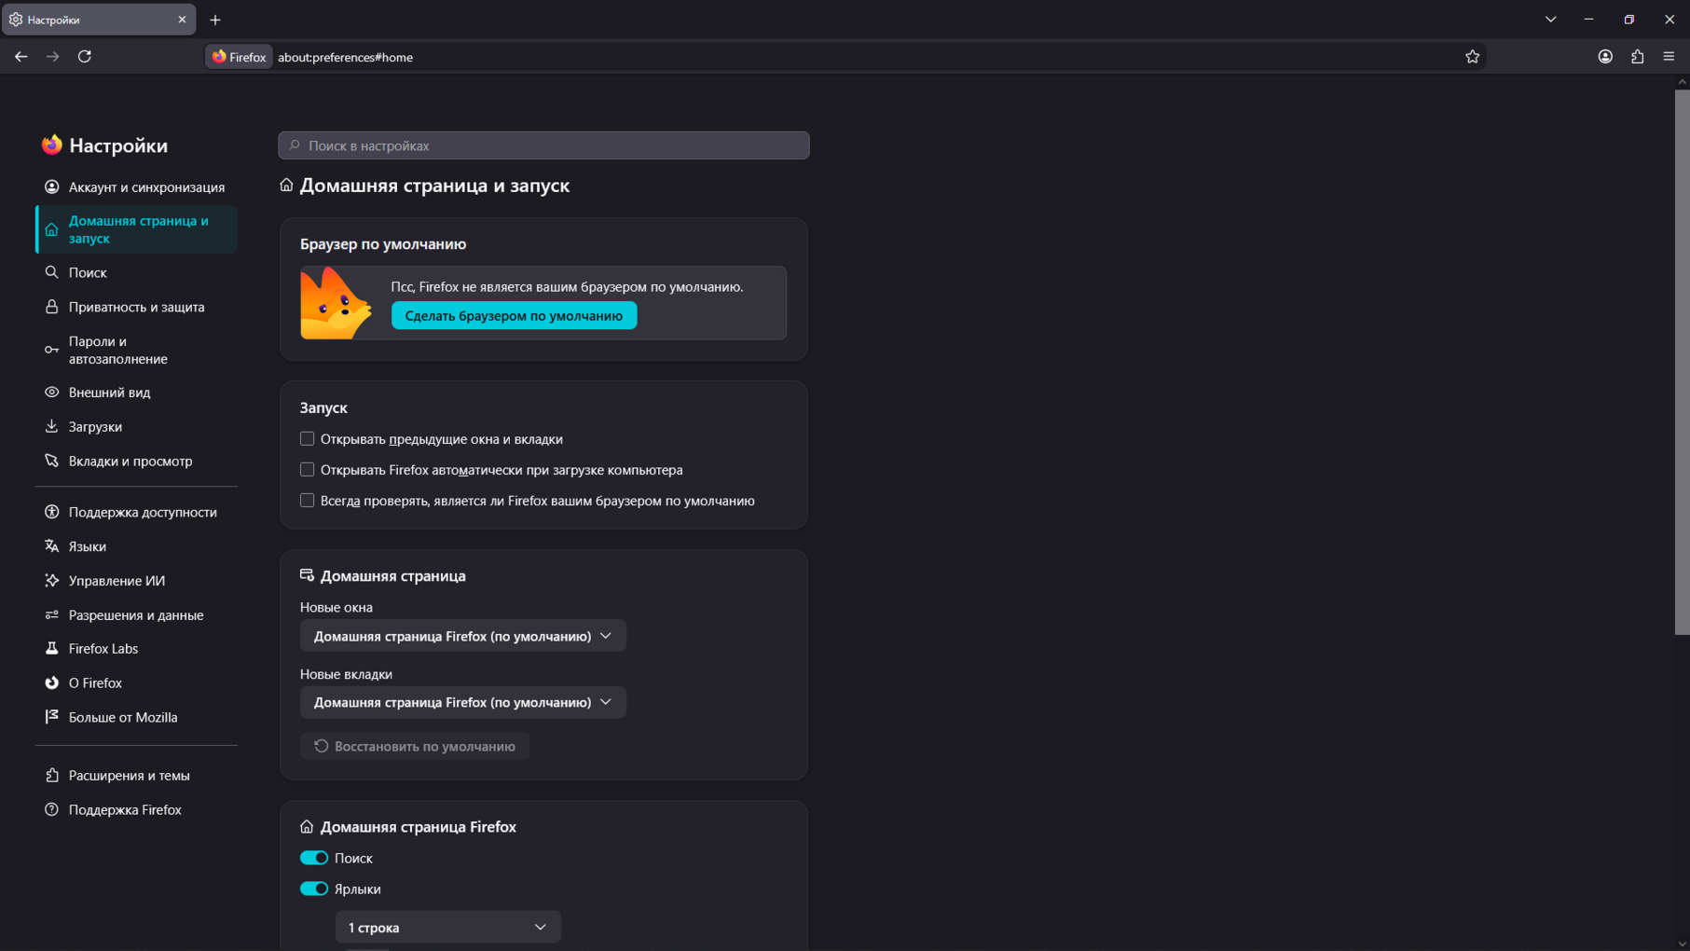Open Пароли и автозаполнение section
The height and width of the screenshot is (951, 1690).
click(136, 350)
